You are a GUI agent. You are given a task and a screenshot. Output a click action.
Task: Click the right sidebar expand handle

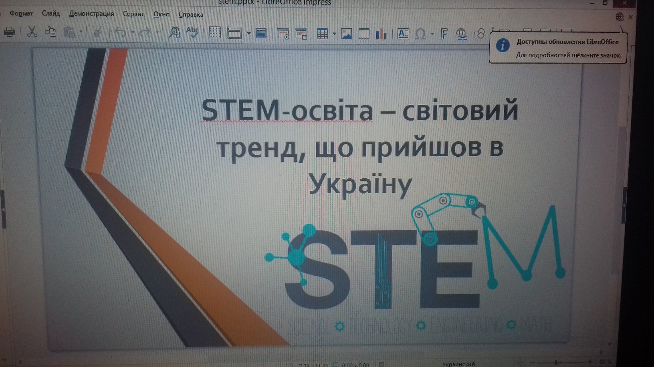[624, 205]
